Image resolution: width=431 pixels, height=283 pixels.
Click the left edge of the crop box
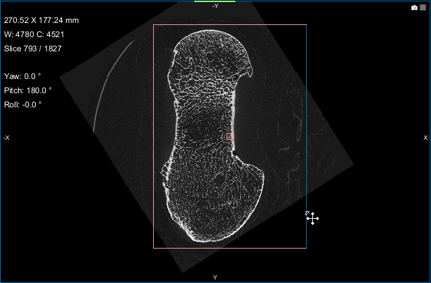point(153,135)
